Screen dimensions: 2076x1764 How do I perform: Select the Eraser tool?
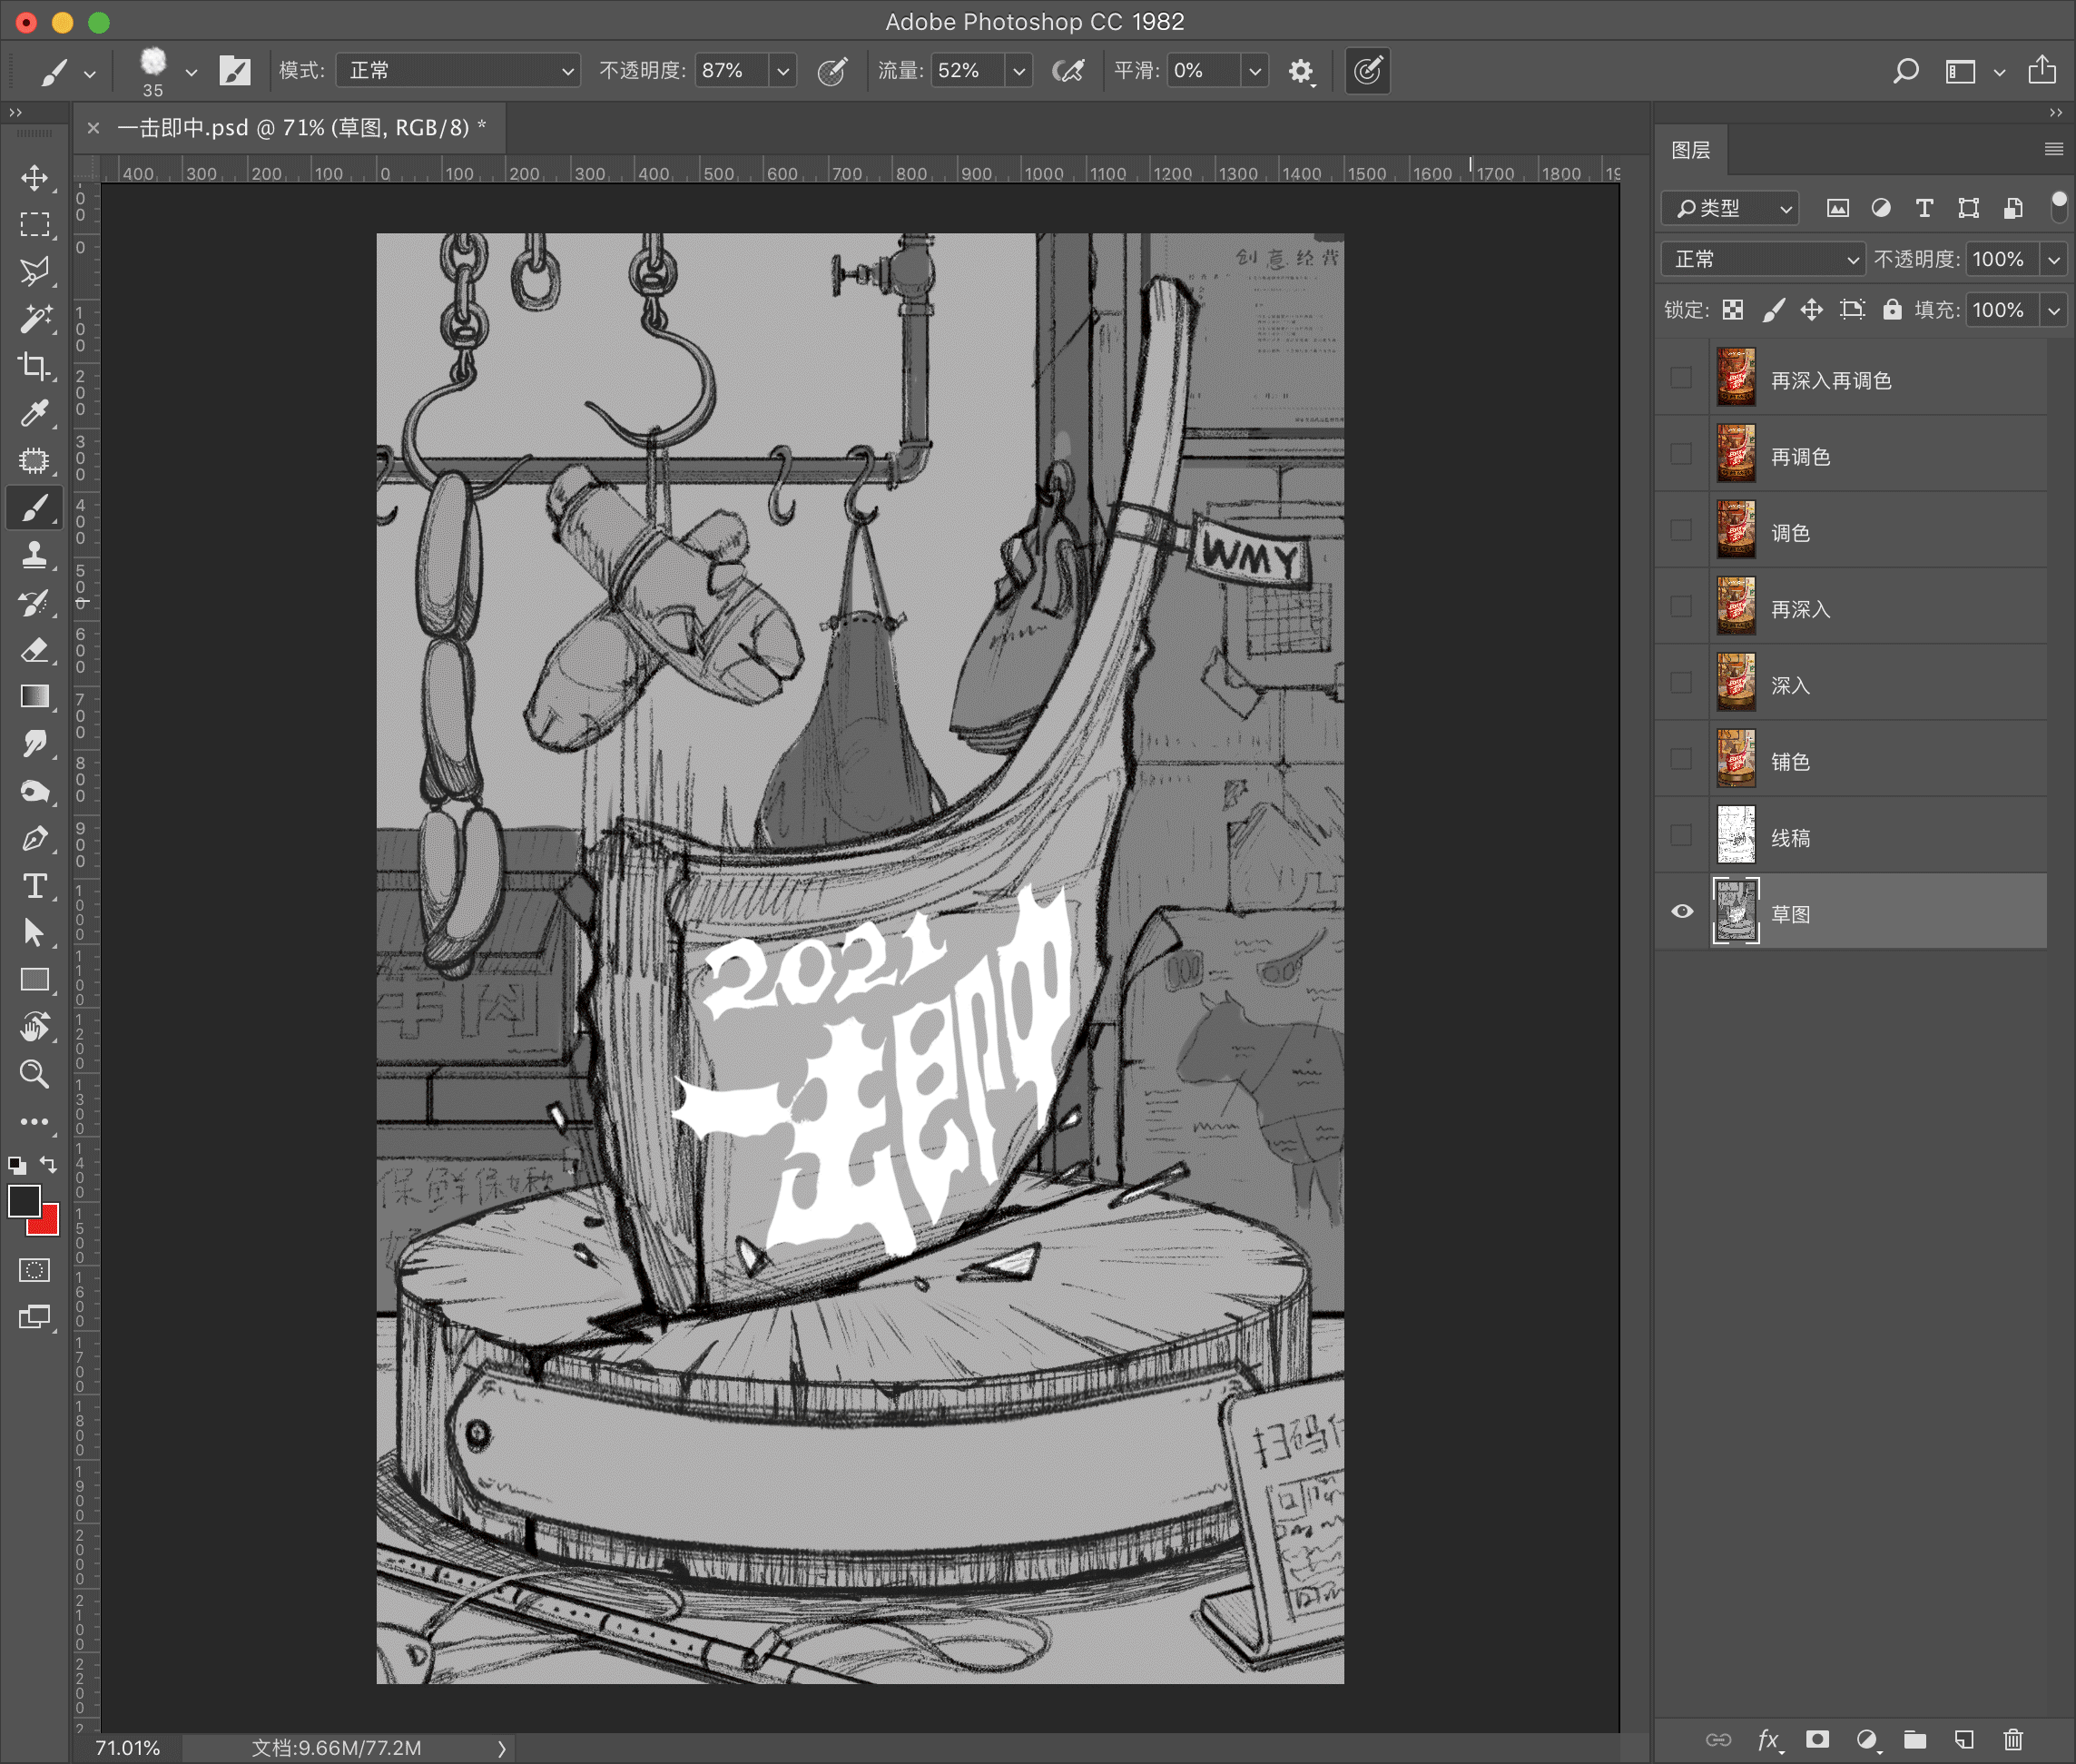pos(34,650)
